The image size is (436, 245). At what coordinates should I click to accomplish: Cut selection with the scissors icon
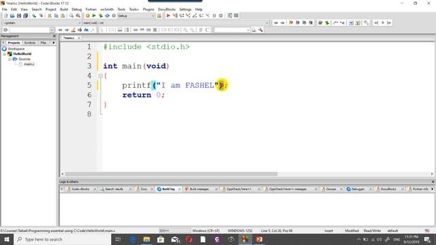click(50, 16)
